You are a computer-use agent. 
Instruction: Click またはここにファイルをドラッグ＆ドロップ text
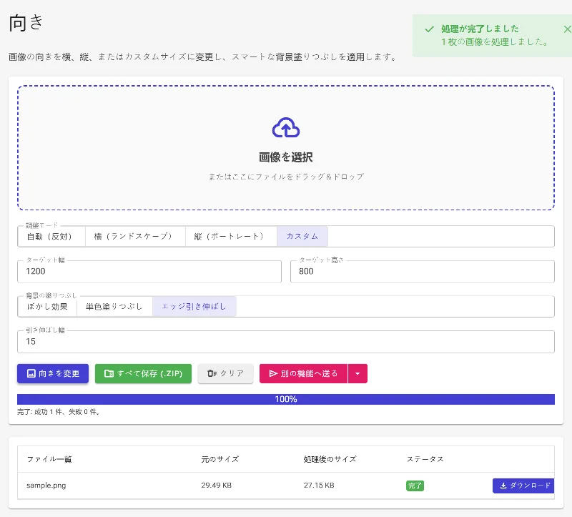click(286, 177)
